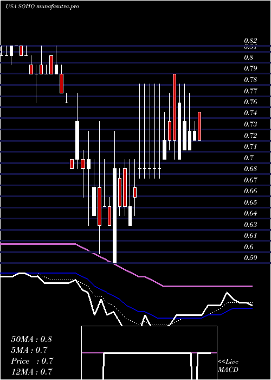Click the 0.76 price axis label
This screenshot has height=380, width=271.
250,102
